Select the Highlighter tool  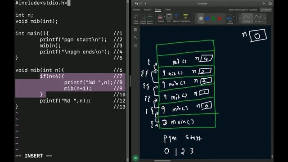point(185,18)
